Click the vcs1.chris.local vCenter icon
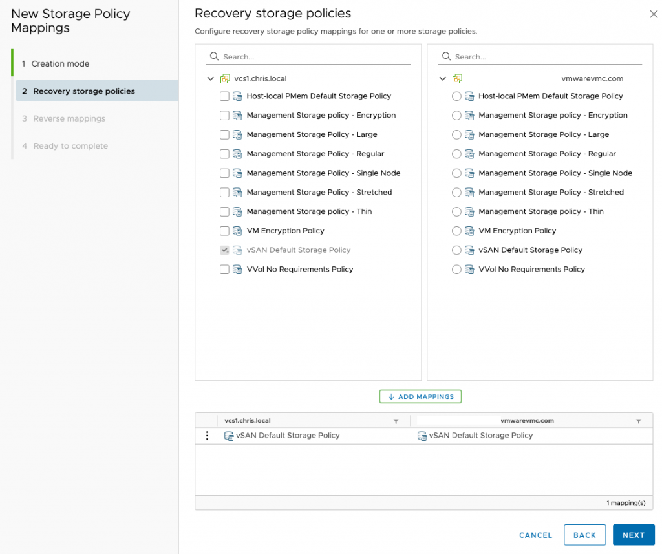The image size is (662, 554). (x=225, y=78)
